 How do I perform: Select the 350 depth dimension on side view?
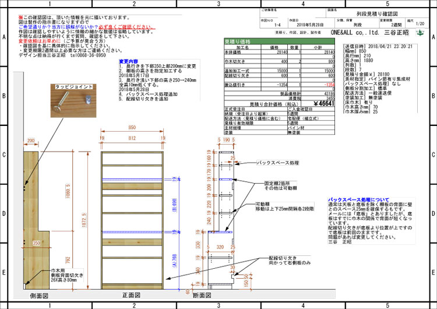(x=37, y=243)
